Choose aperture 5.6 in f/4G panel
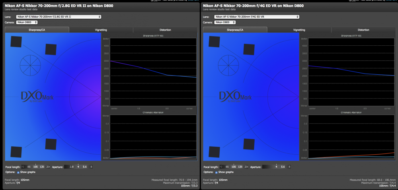Image resolution: width=398 pixels, height=190 pixels. tap(283, 167)
